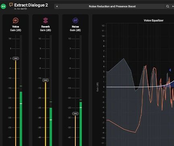
Task: Click the Noise channel label
Action: point(75,27)
